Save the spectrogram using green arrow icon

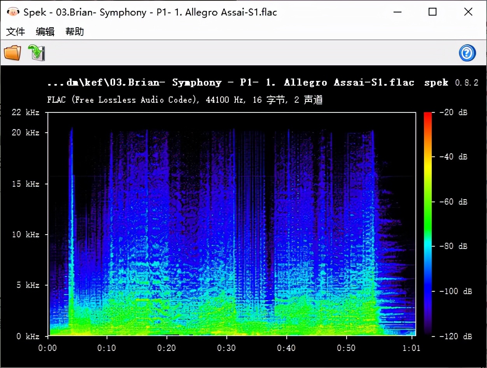point(37,53)
